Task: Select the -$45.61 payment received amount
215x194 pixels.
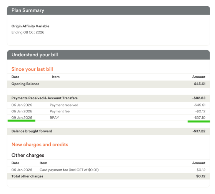Action: pyautogui.click(x=200, y=105)
